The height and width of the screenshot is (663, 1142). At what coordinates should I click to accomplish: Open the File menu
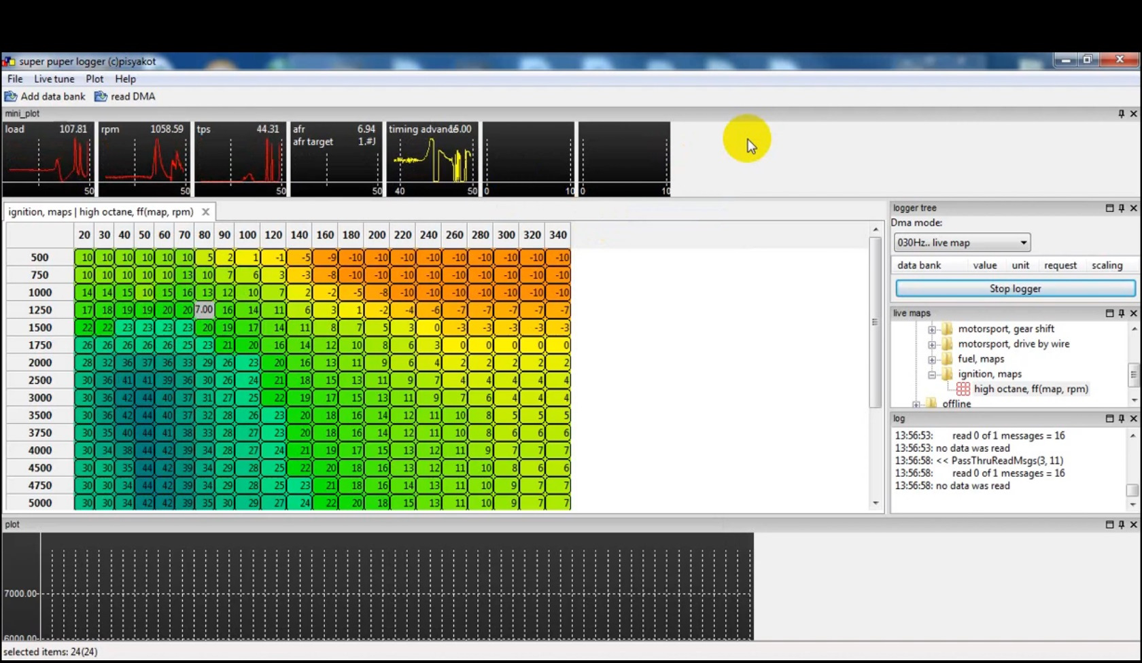click(15, 79)
